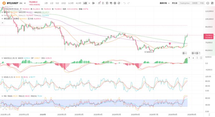Select the 1分 timeframe
Screen dimensions: 215x117
[x=52, y=3]
